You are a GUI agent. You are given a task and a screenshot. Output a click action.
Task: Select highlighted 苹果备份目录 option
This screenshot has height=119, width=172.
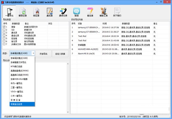[x=22, y=104]
